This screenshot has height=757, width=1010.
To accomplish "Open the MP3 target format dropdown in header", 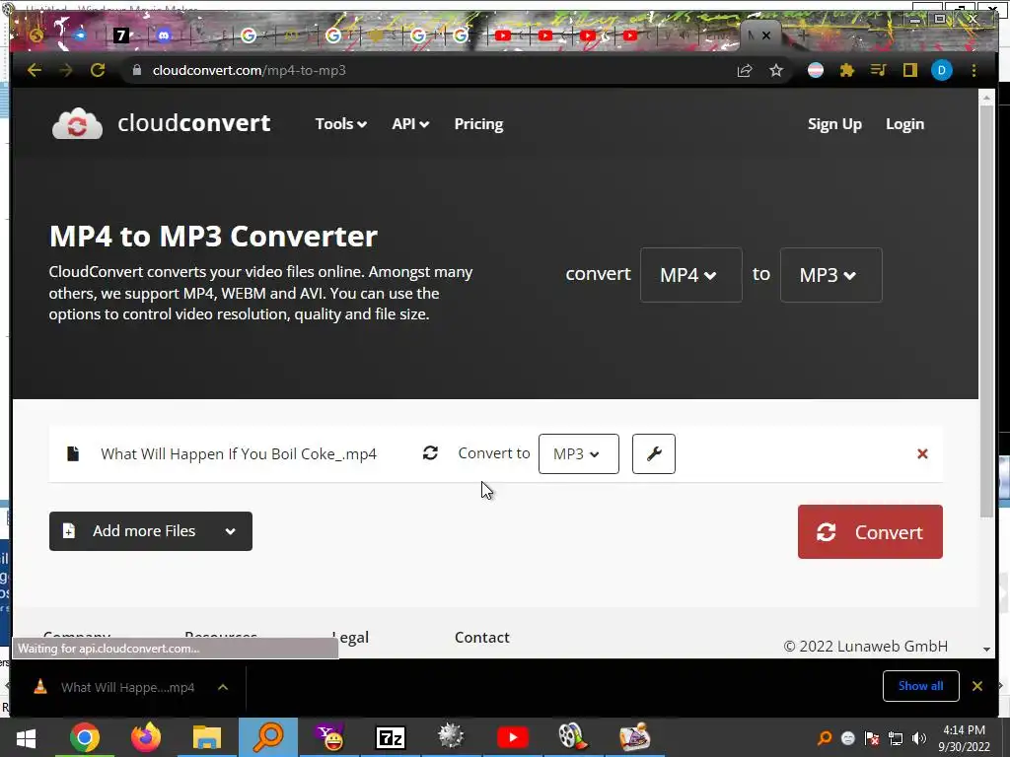I will coord(830,275).
